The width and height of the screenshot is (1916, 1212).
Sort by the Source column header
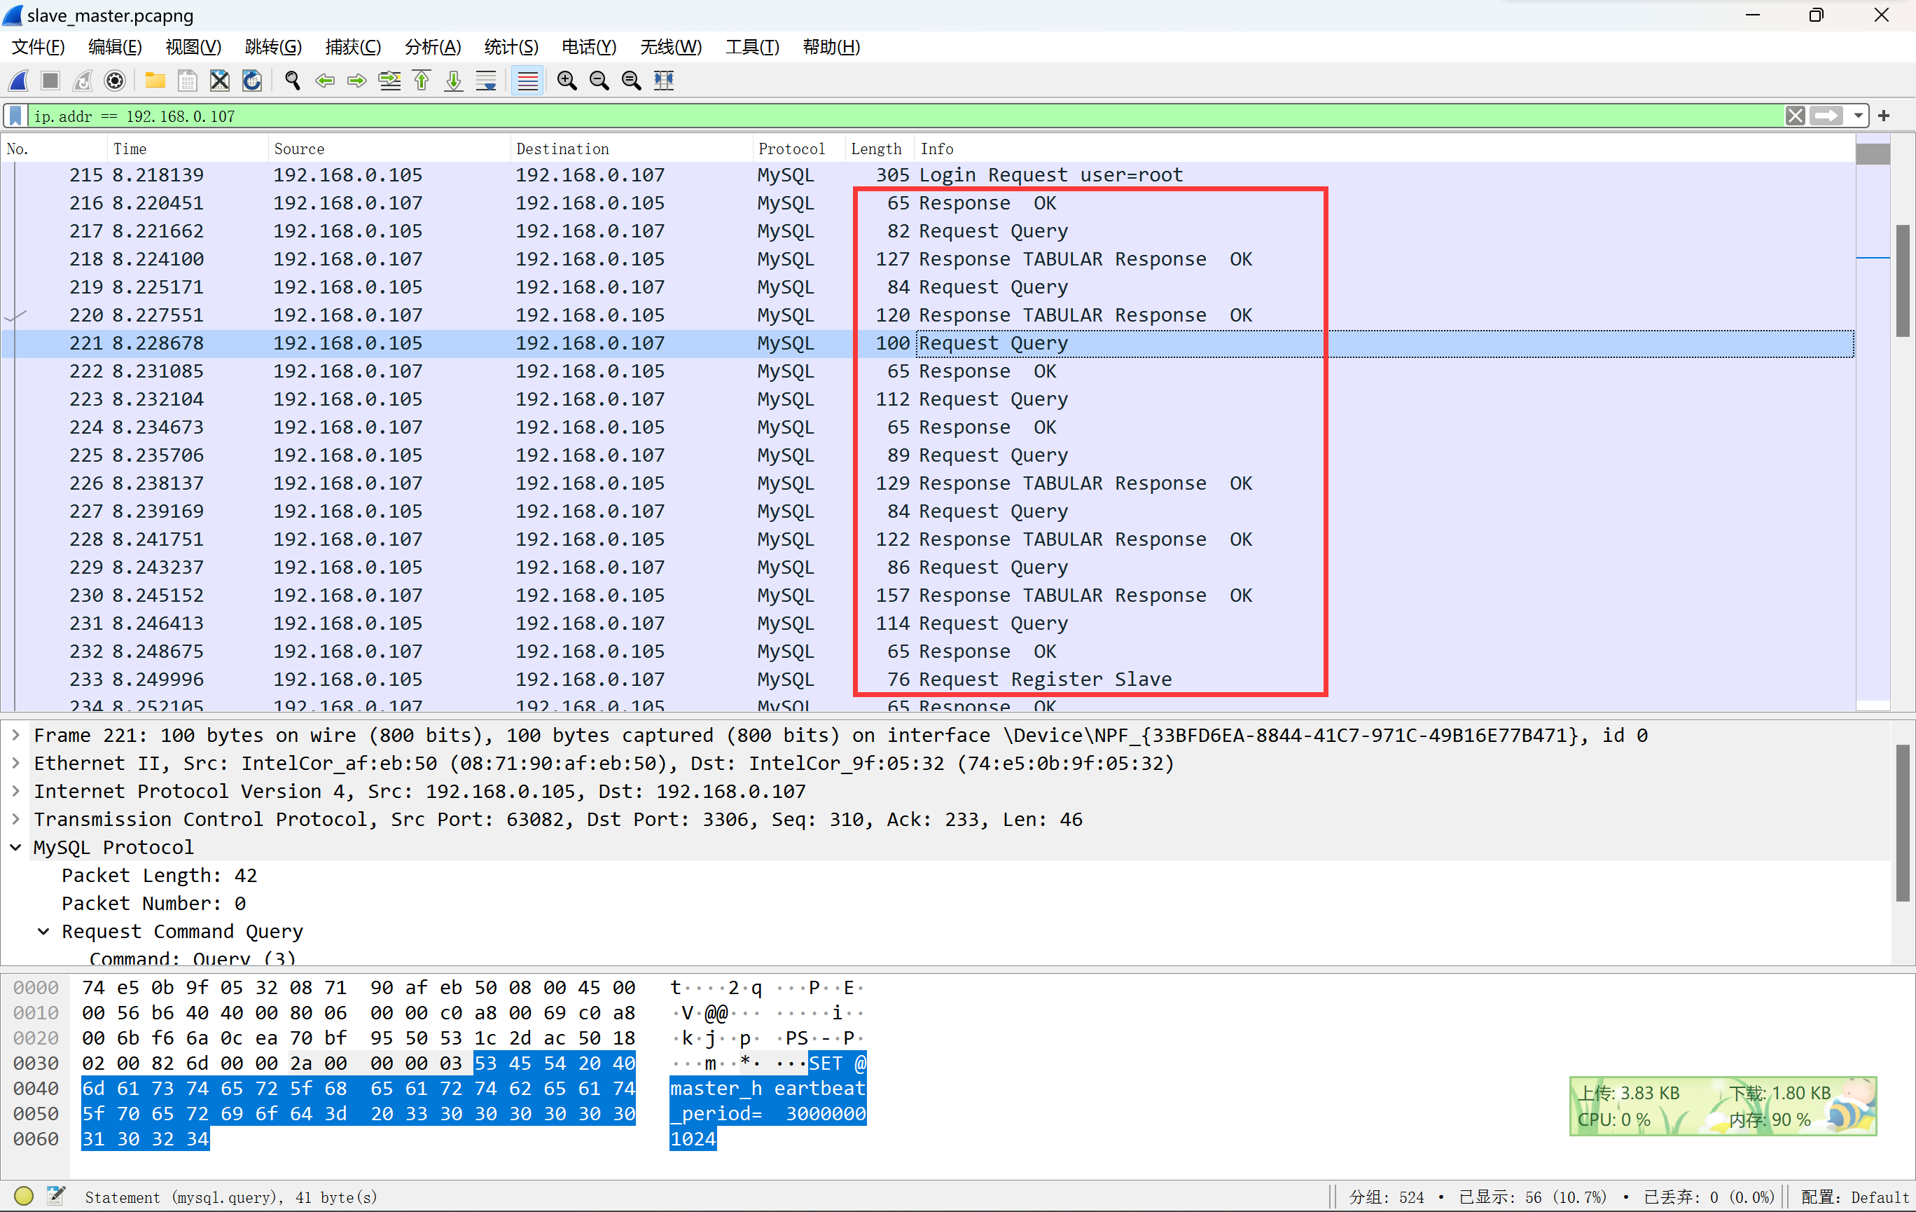click(389, 149)
